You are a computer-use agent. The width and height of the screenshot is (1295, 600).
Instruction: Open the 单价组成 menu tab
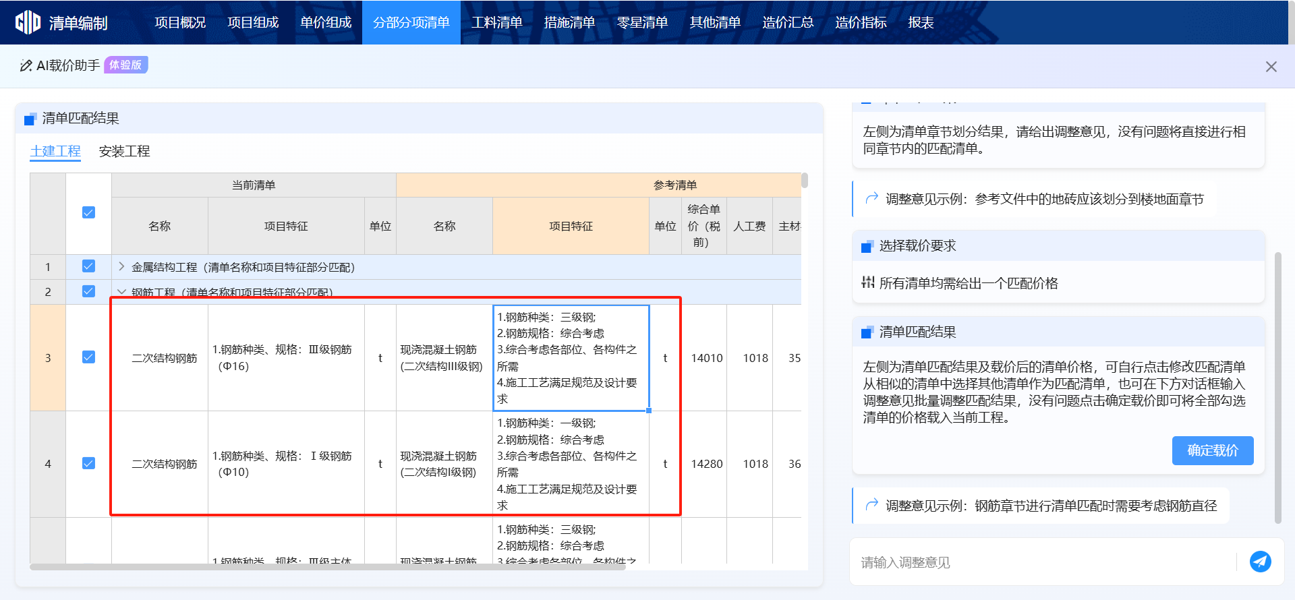tap(326, 22)
